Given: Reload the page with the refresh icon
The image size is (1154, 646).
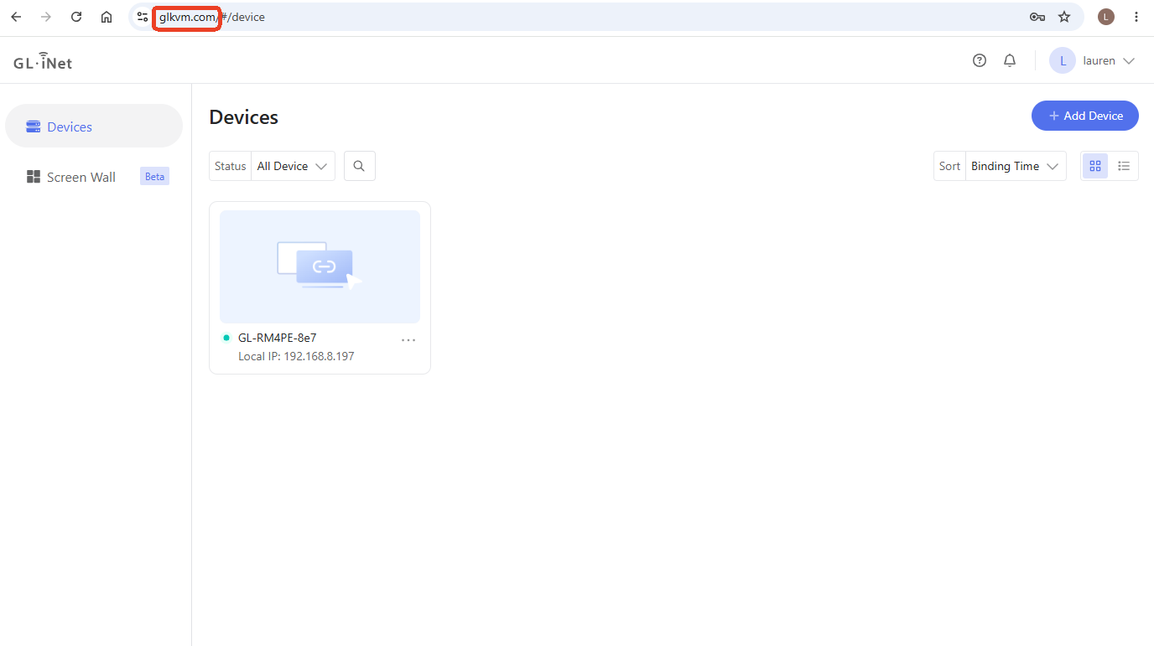Looking at the screenshot, I should pyautogui.click(x=76, y=17).
